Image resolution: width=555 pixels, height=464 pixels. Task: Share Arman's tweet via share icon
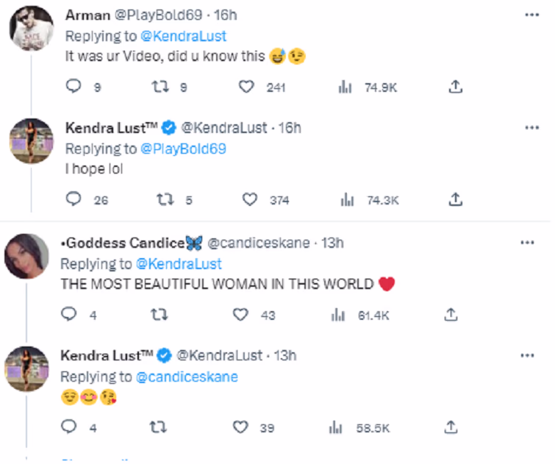pos(455,87)
